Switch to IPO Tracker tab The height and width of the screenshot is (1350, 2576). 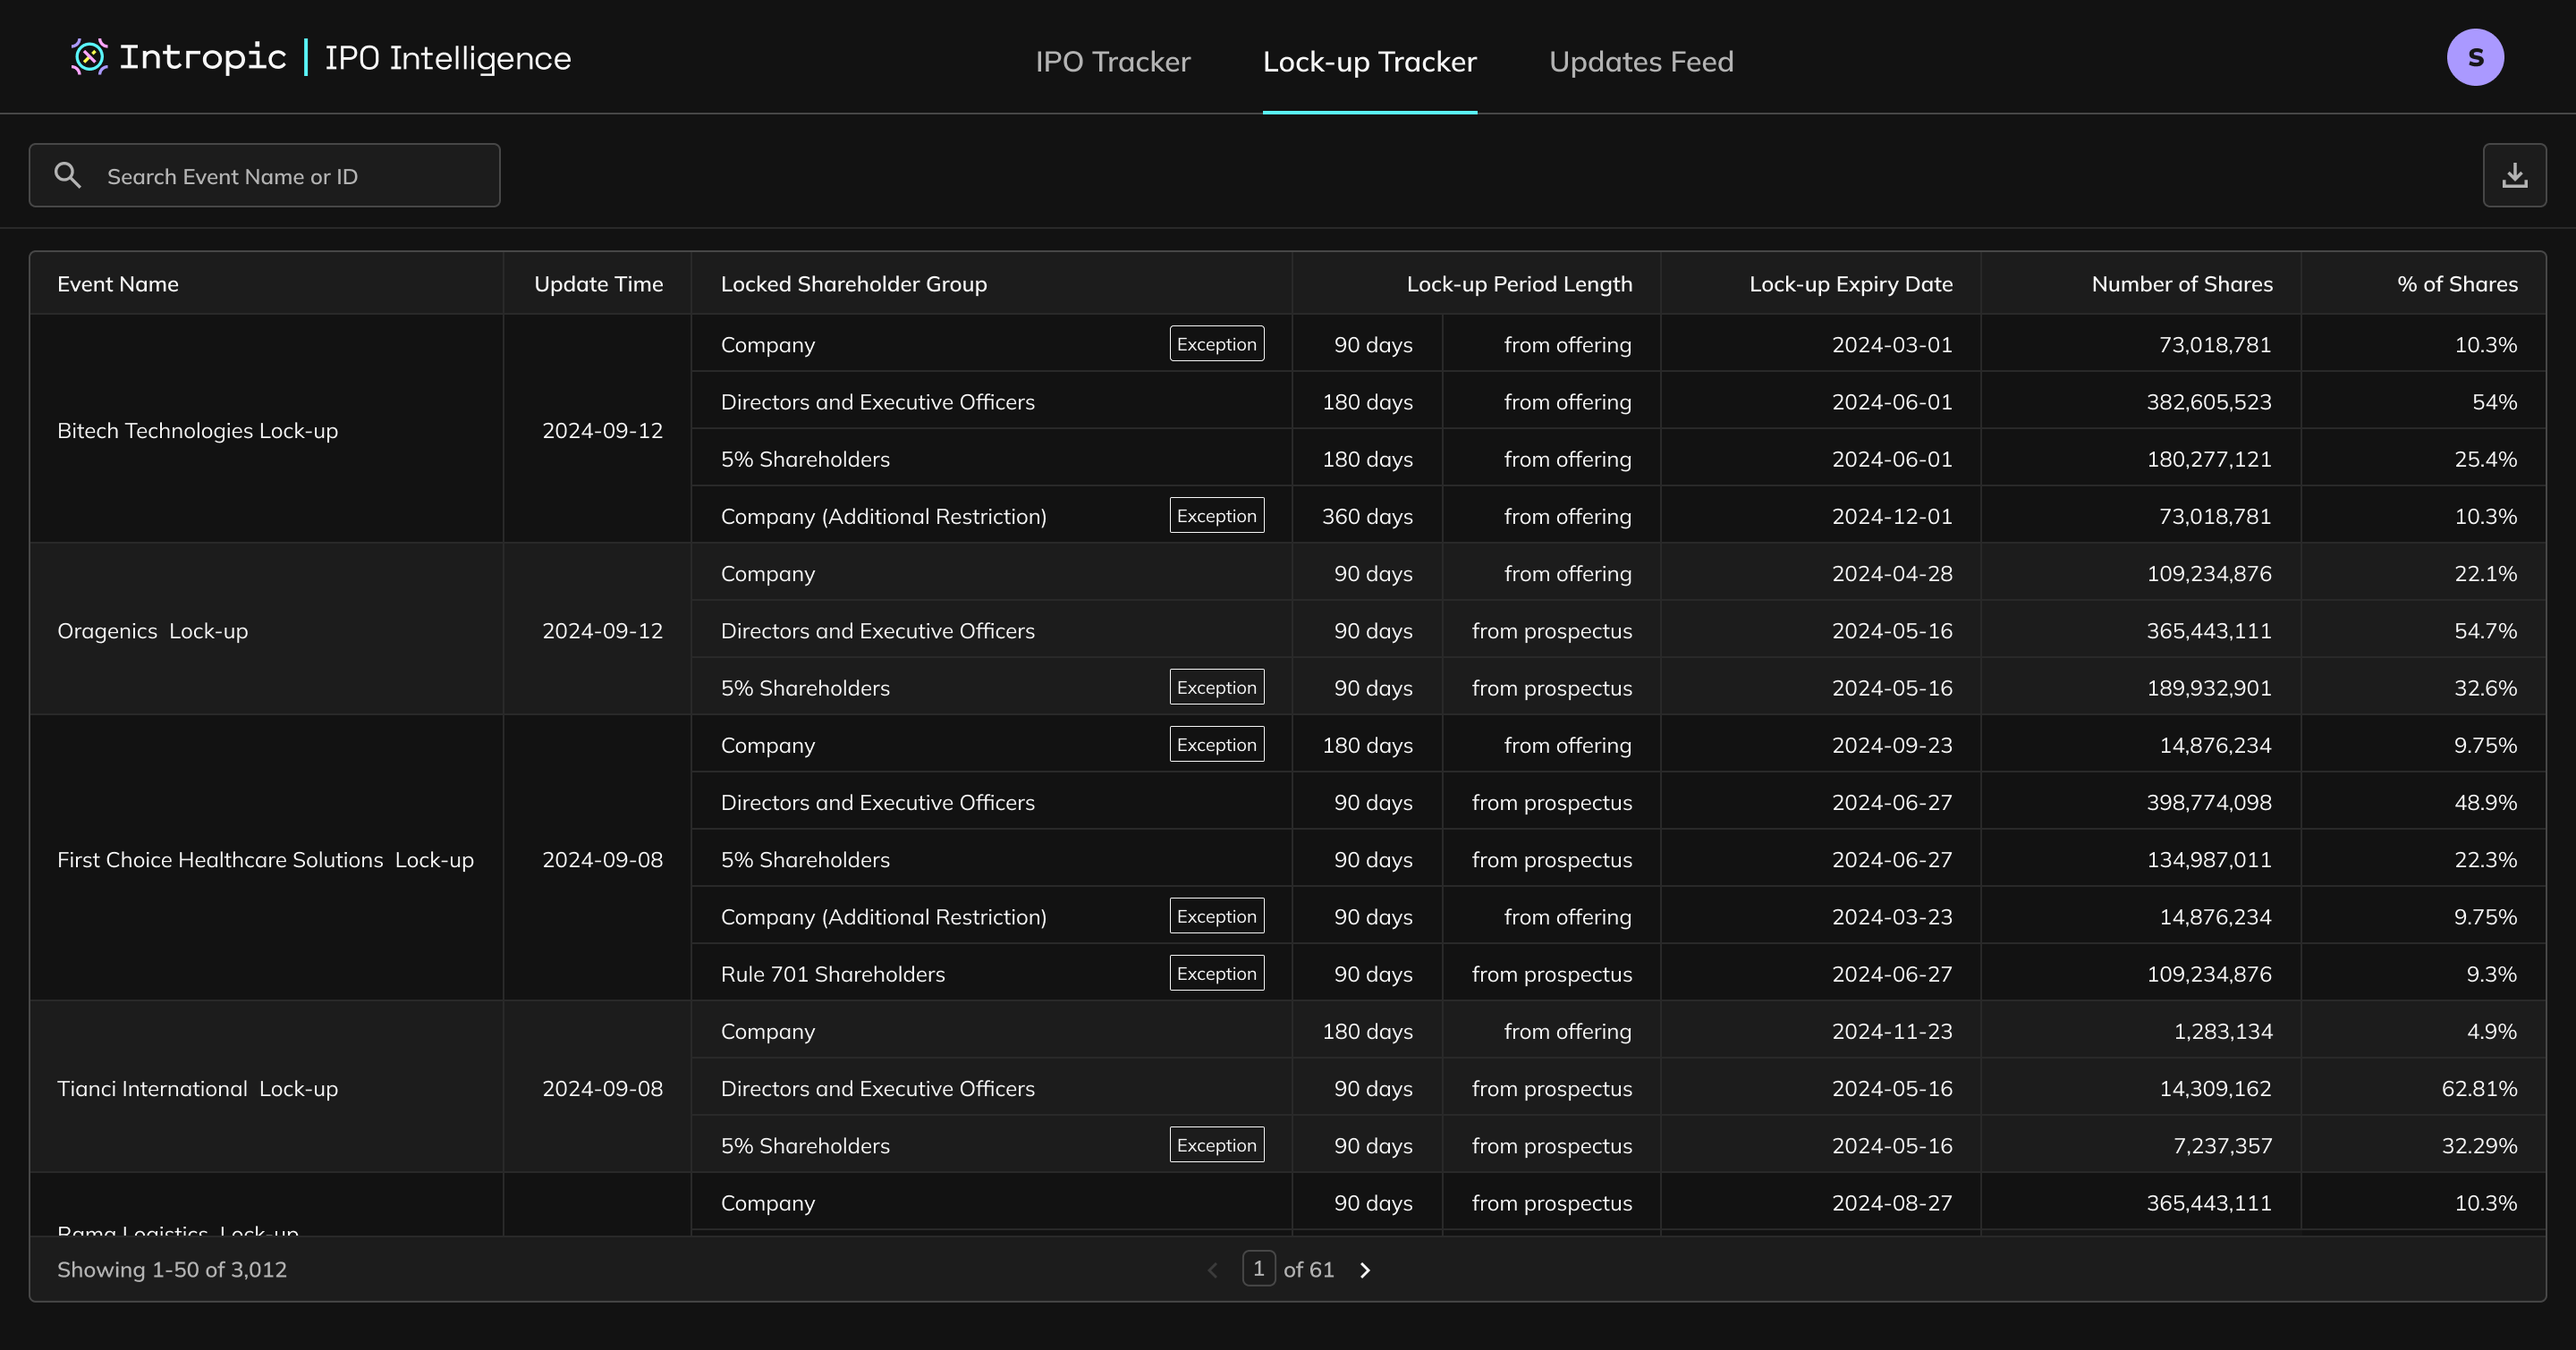coord(1112,62)
